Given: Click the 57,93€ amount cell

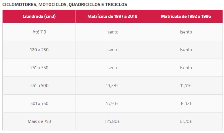Looking at the screenshot, I should (112, 104).
